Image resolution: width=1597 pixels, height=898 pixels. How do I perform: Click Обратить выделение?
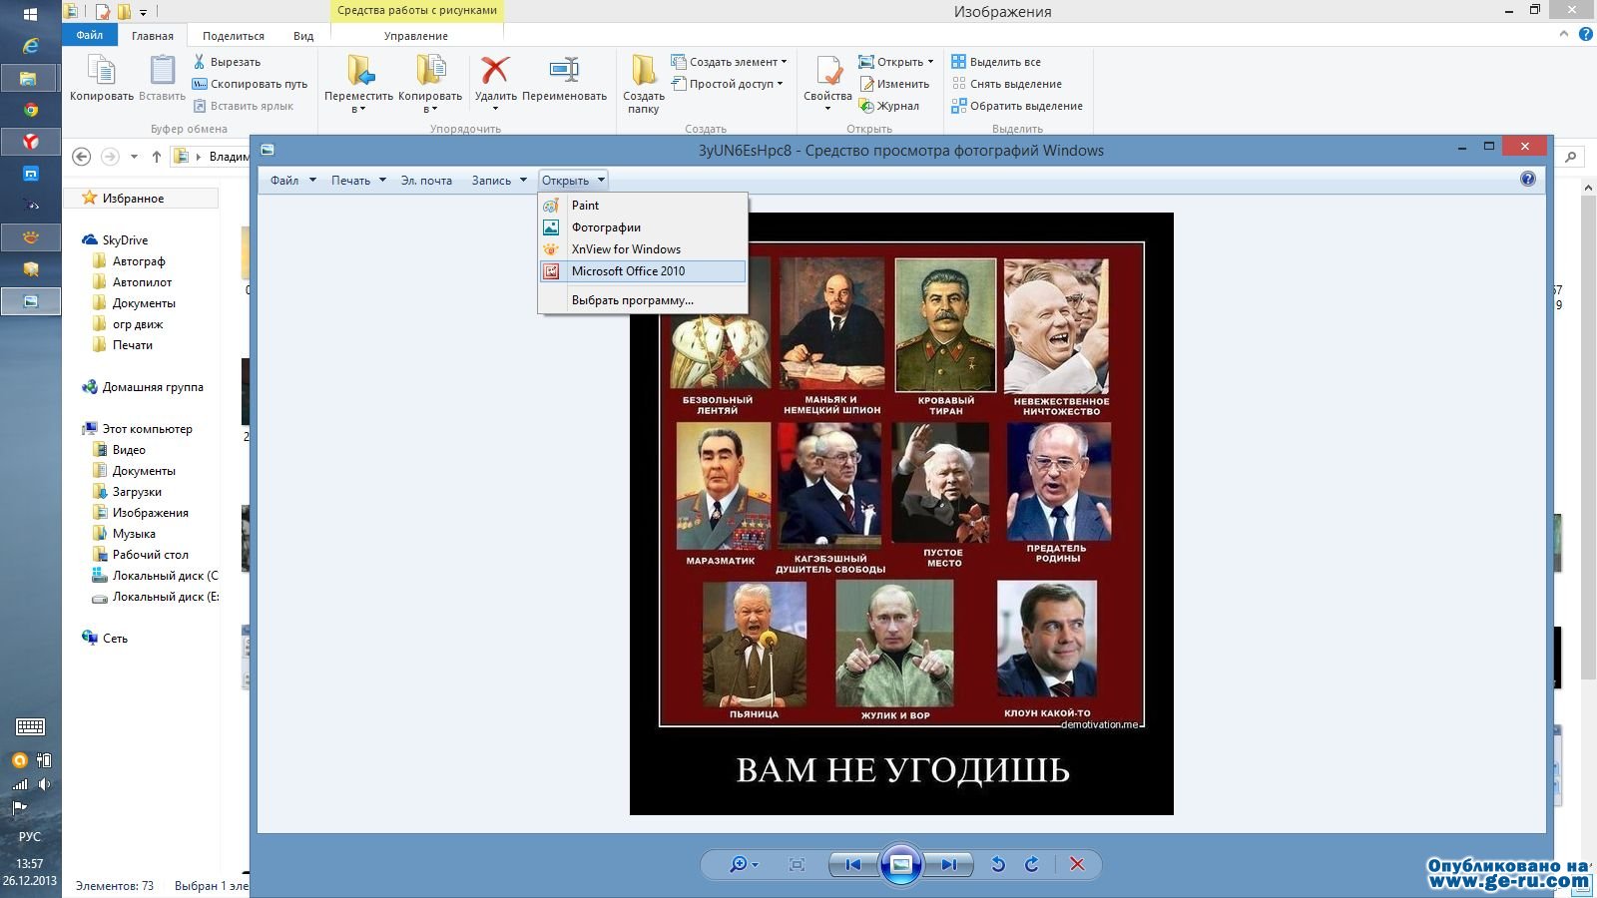[x=1017, y=106]
